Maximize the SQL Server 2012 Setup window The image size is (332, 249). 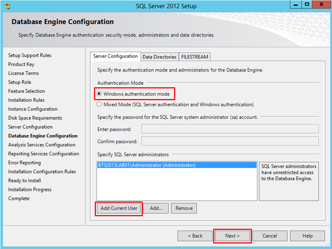tap(307, 5)
